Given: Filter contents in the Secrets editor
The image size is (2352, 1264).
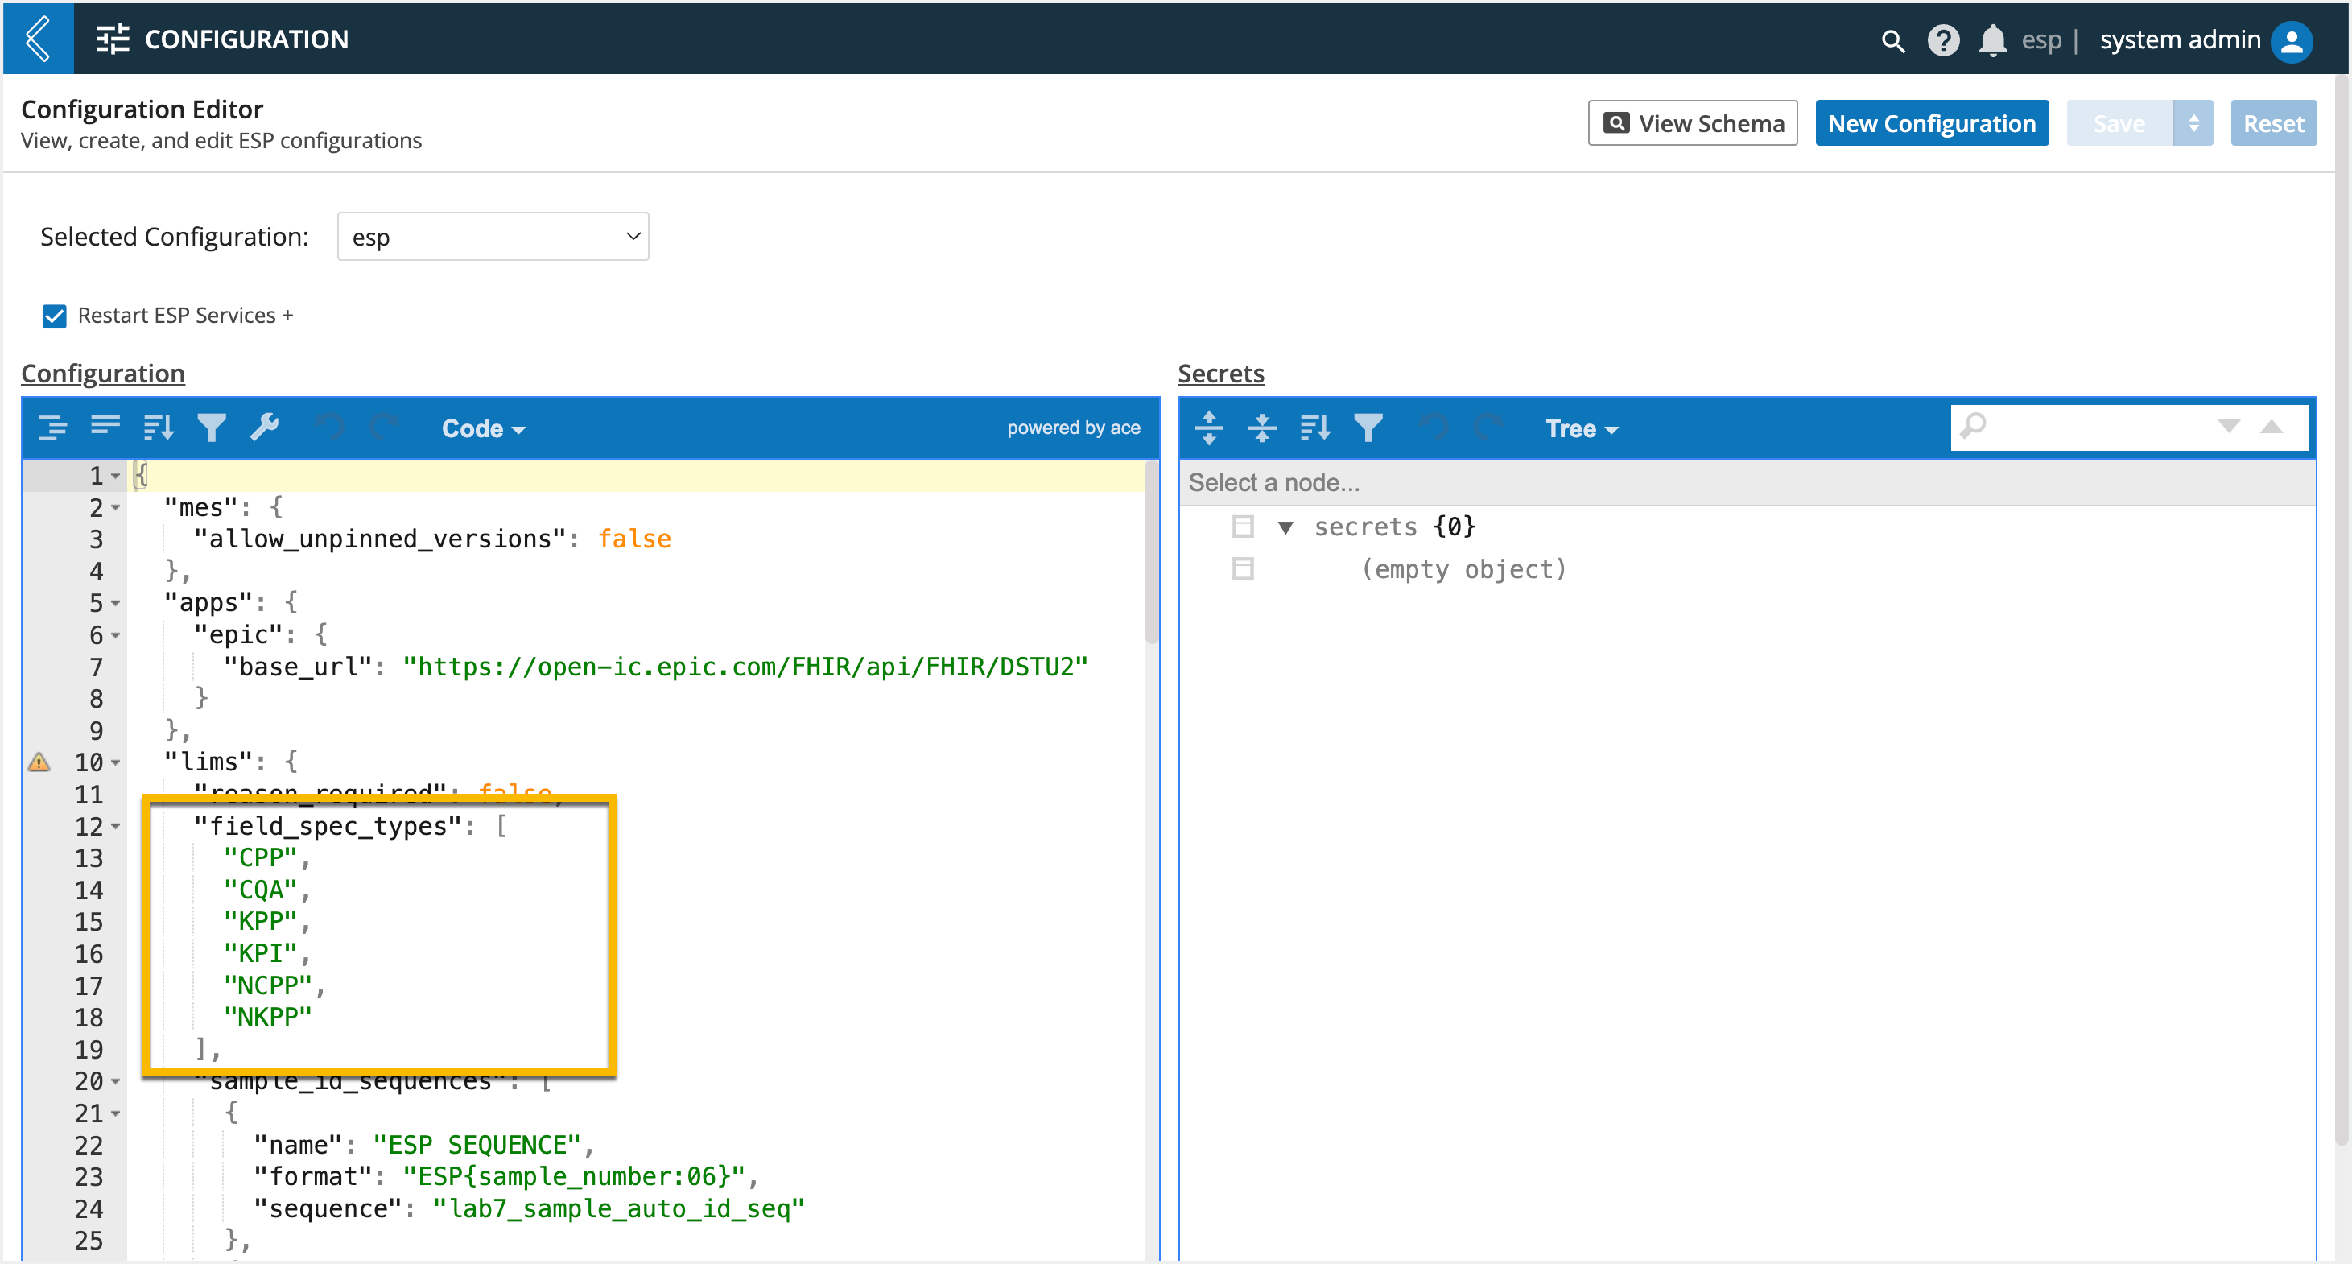Looking at the screenshot, I should coord(1368,428).
